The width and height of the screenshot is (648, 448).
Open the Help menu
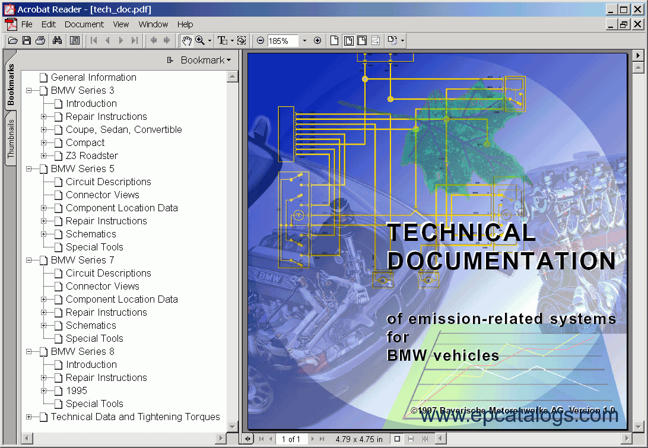(185, 24)
